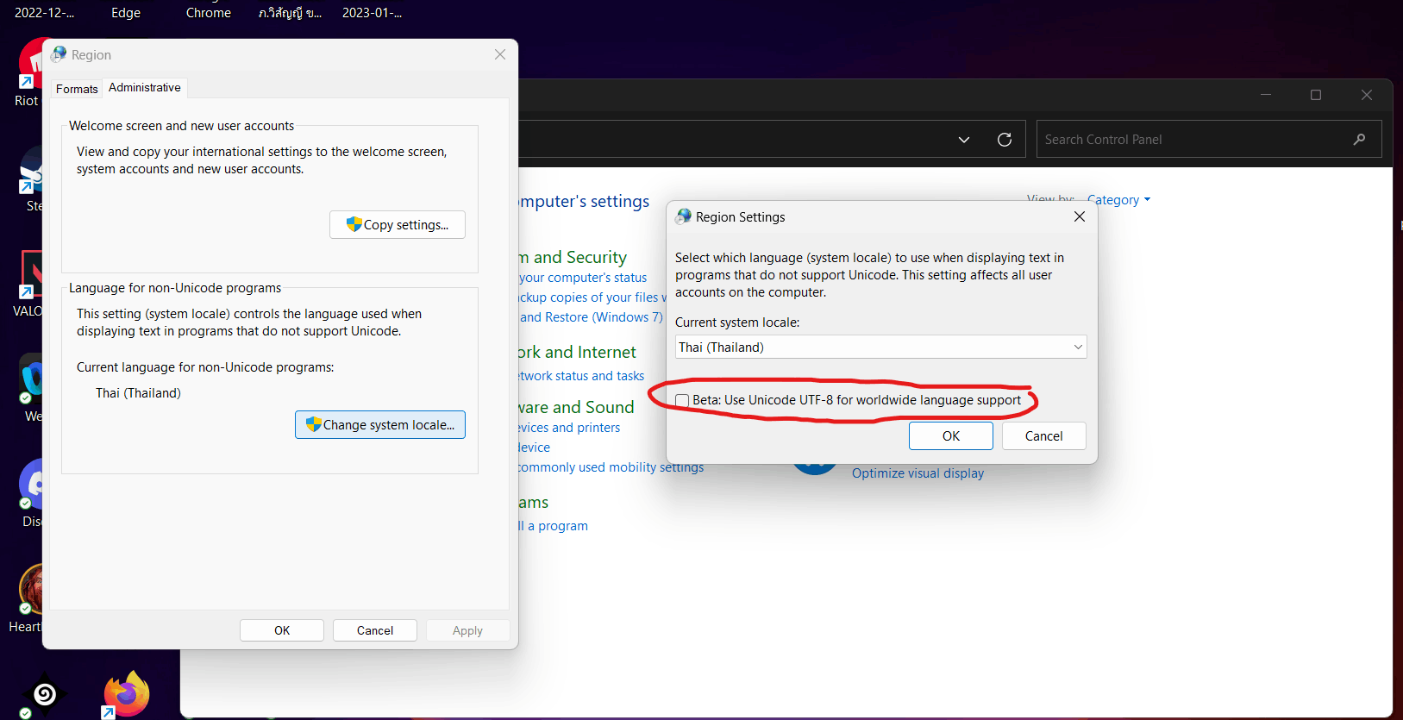Enable Beta Unicode UTF-8 worldwide language support checkbox

pos(682,400)
